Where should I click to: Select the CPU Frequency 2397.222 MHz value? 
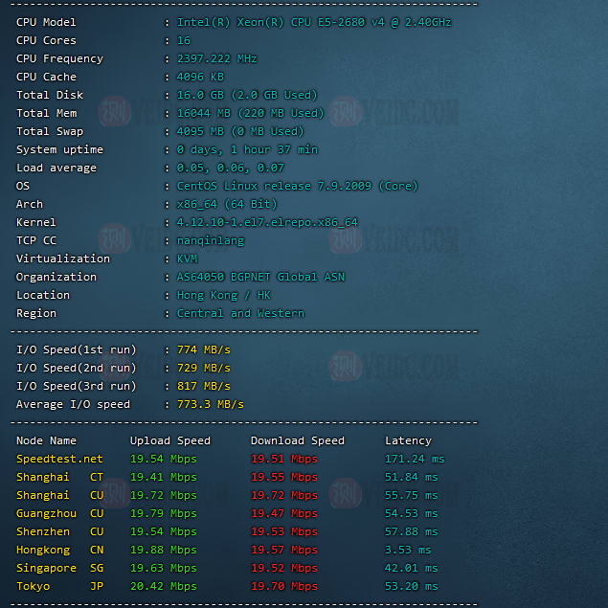216,58
